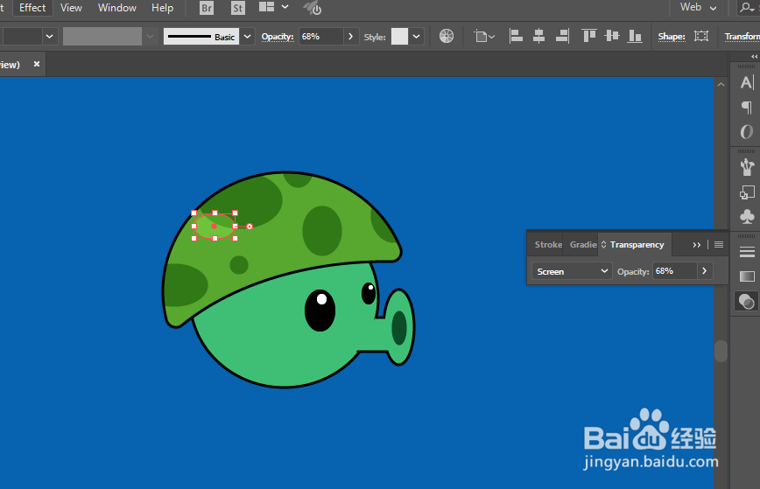Click the vertical scrollbar up arrow
The height and width of the screenshot is (489, 760).
tap(721, 85)
